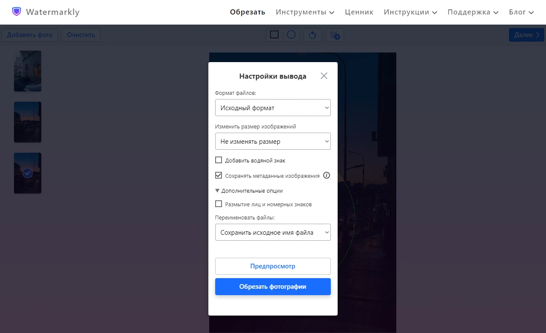Click the Watermarkly shield logo
This screenshot has height=333, width=546.
pyautogui.click(x=17, y=11)
